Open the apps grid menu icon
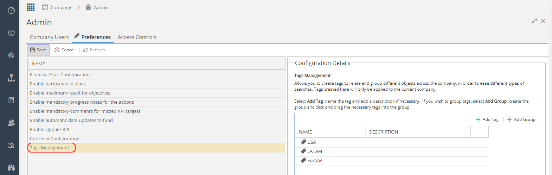Screen dimensions: 552x175 (x=31, y=7)
